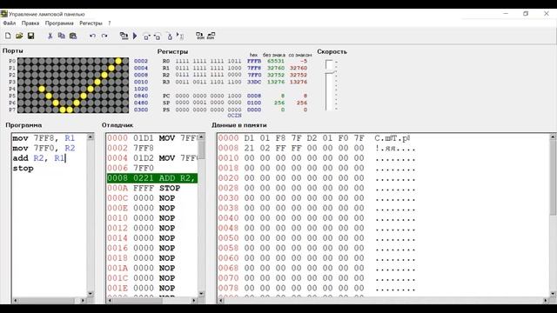557x313 pixels.
Task: Cut selection with the scissors icon
Action: point(50,36)
